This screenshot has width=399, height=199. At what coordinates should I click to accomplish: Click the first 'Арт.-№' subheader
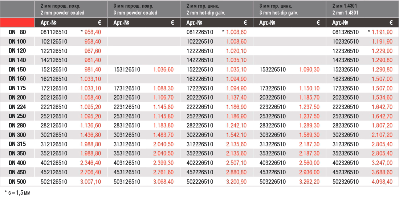click(49, 23)
